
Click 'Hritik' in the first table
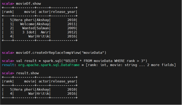pyautogui.click(x=43, y=36)
